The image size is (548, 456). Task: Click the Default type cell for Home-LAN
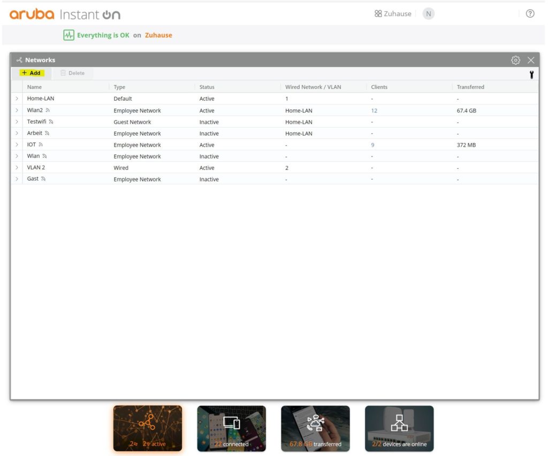coord(123,99)
